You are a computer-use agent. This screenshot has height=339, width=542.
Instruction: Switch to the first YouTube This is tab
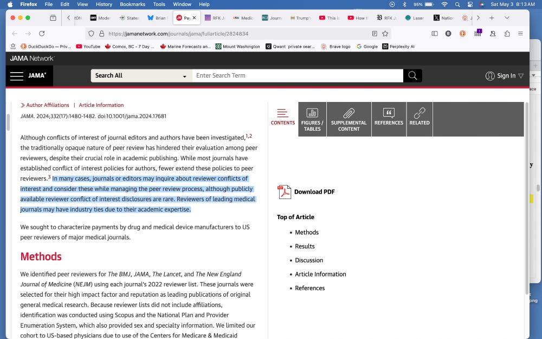tap(330, 18)
